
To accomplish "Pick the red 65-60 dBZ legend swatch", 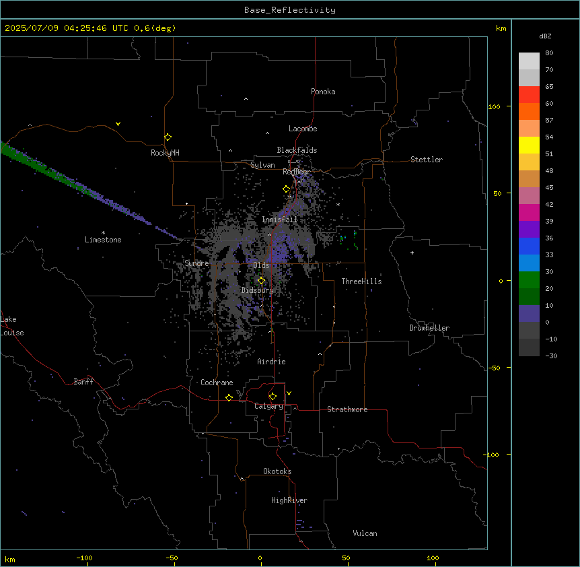I will click(529, 95).
